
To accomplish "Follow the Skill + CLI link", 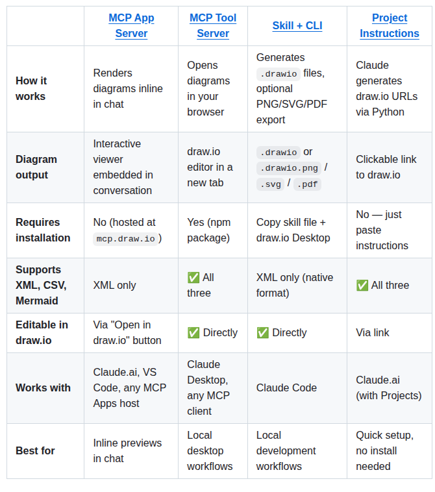I will click(297, 26).
